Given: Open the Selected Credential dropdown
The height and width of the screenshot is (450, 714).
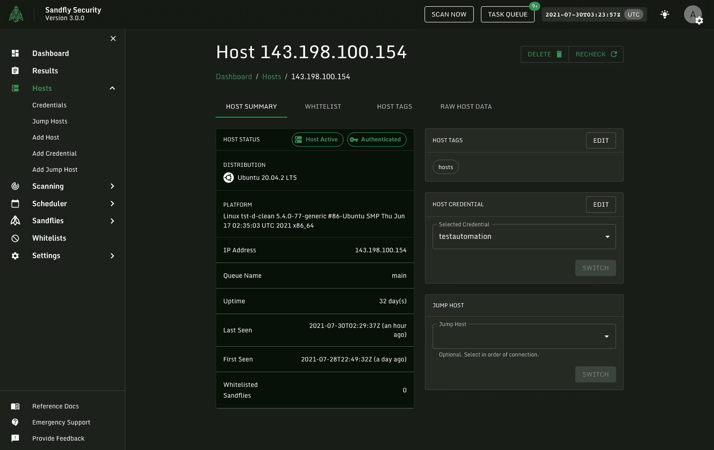Looking at the screenshot, I should point(524,237).
